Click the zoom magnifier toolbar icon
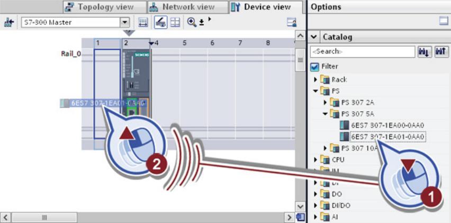The width and height of the screenshot is (451, 223). (192, 22)
